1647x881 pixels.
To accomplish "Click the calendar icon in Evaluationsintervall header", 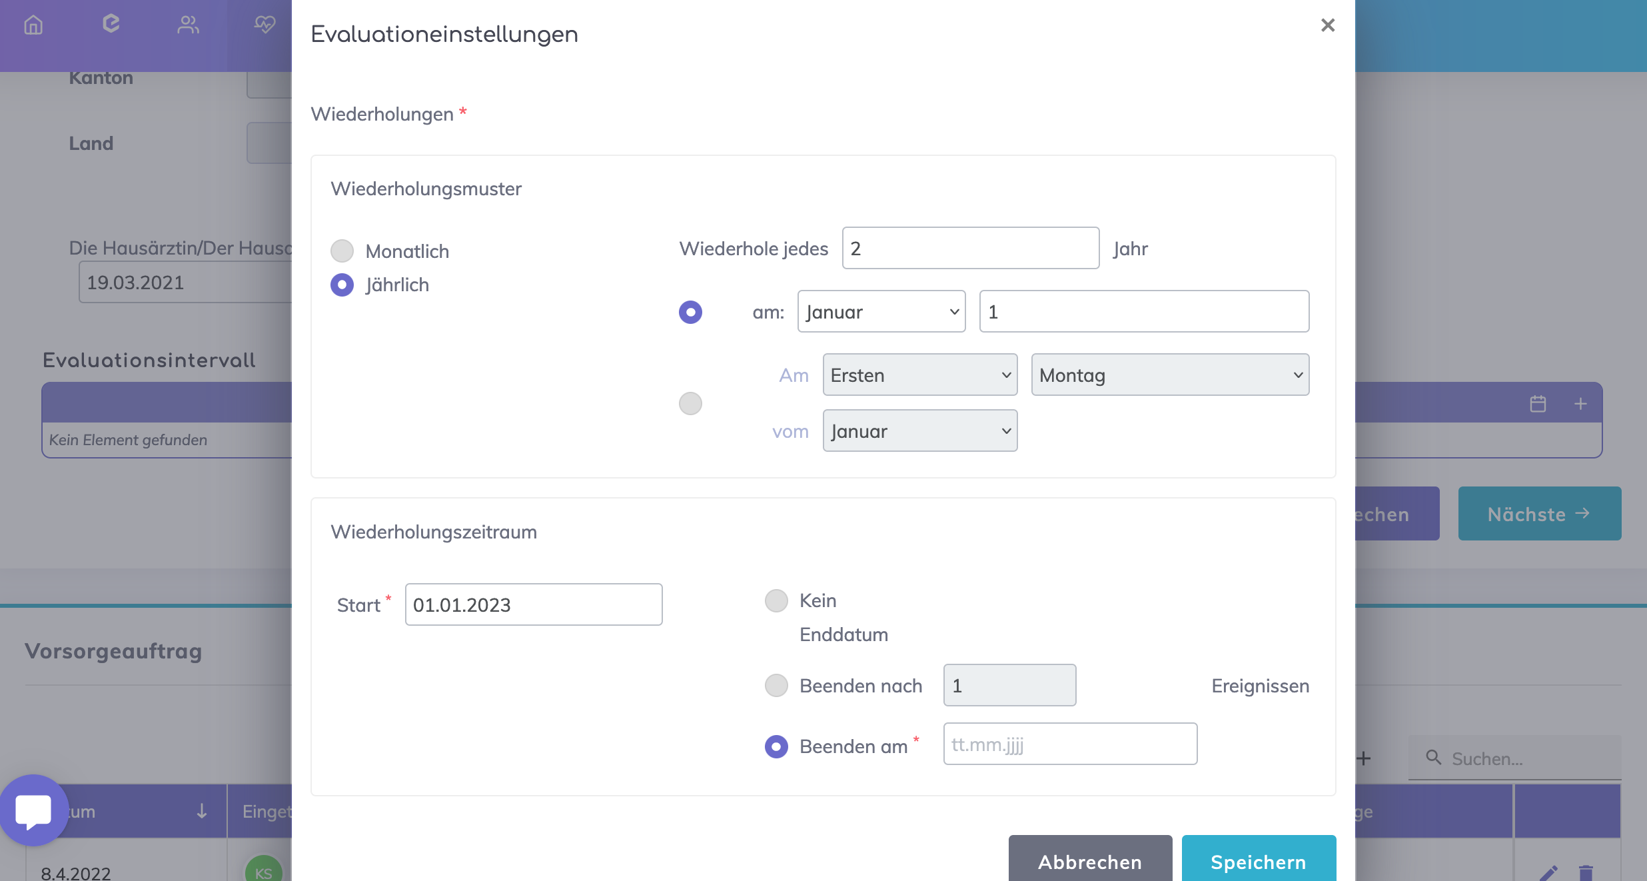I will pyautogui.click(x=1538, y=403).
